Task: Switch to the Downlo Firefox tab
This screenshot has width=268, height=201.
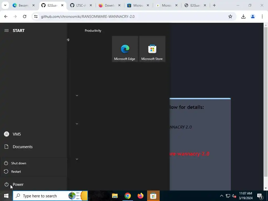Action: pos(110,5)
